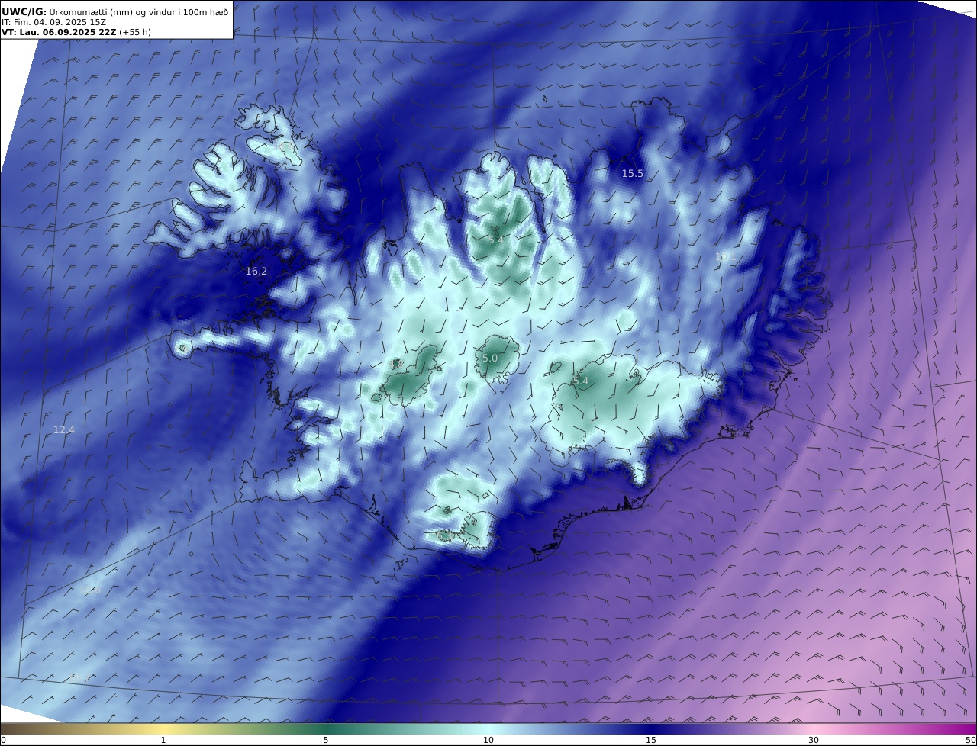977x746 pixels.
Task: Select the initialization time line 'IT: Fim. 04. 09. 2025 15Z'
Action: click(x=53, y=23)
